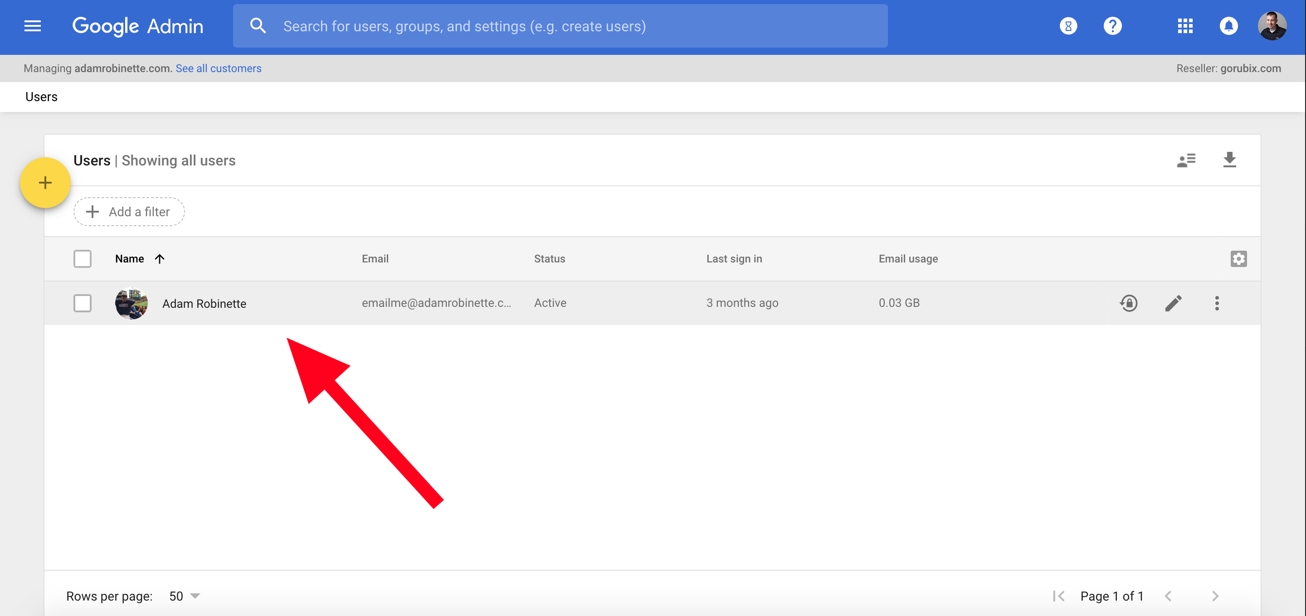Open the bulk update users icon

[x=1186, y=160]
